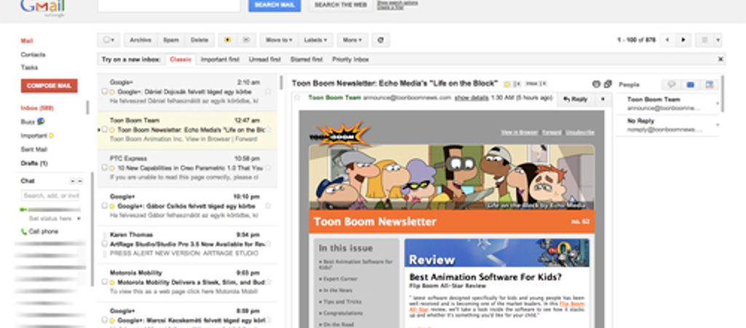
Task: Remove the Inbox label from conversation
Action: (544, 84)
